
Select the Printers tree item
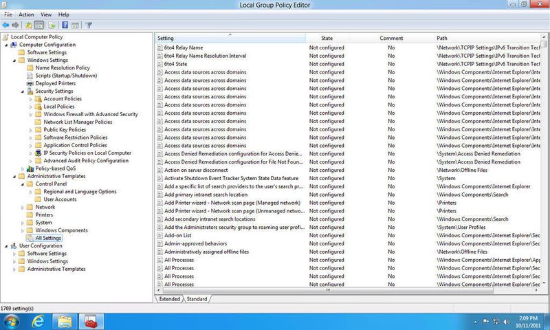pos(44,214)
